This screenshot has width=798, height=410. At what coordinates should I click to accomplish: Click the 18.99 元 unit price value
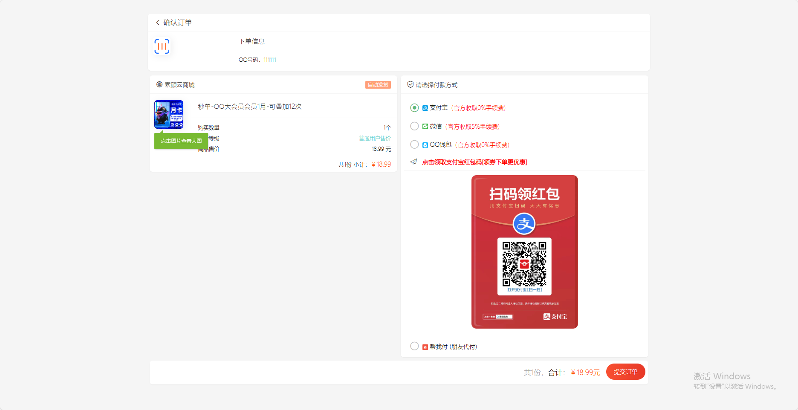click(x=381, y=149)
